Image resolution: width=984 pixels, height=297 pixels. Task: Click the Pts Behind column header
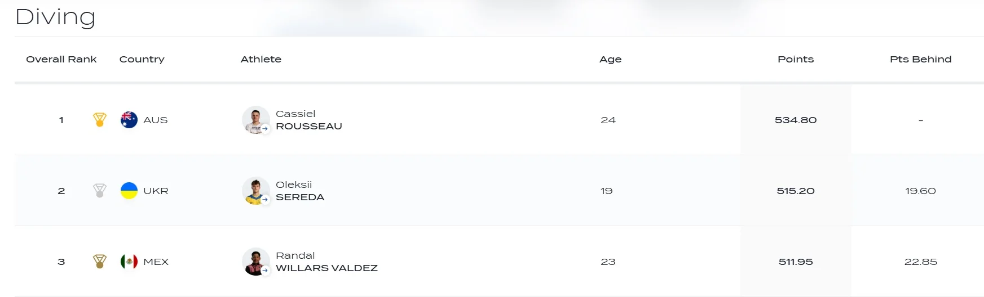point(920,59)
